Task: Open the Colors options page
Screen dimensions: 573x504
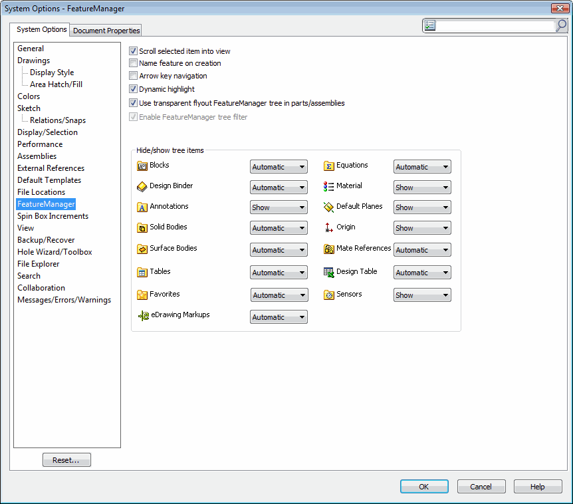Action: [29, 96]
